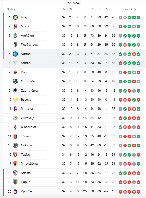Screen dimensions: 146x198
Task: Open the Genoa crest next to Τζένοα
Action: tap(15, 136)
